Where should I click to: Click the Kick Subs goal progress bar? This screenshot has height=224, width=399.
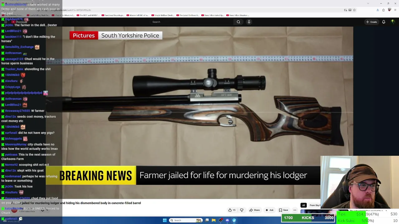368,221
